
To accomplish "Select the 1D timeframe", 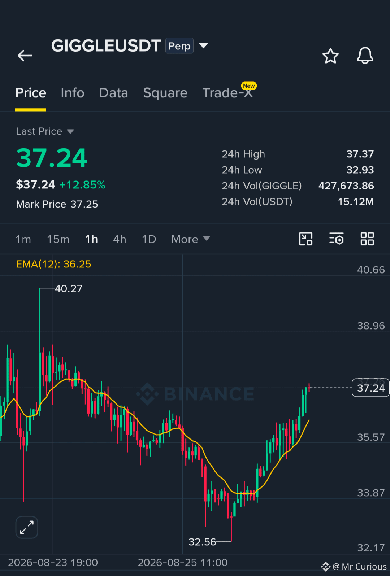I will click(x=149, y=239).
